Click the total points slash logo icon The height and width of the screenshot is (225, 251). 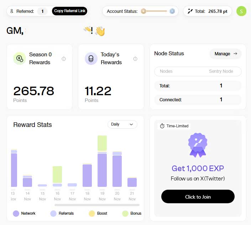pos(190,11)
